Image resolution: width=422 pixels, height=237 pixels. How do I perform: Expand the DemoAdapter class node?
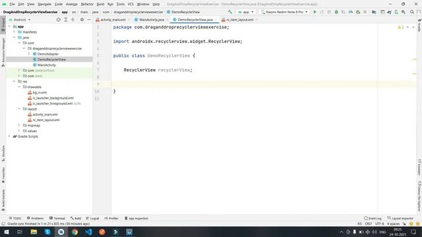coord(29,54)
